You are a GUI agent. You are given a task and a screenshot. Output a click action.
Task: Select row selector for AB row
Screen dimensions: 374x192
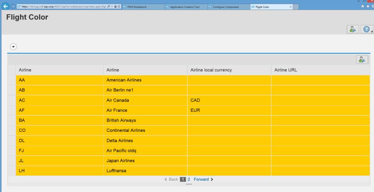pyautogui.click(x=12, y=90)
